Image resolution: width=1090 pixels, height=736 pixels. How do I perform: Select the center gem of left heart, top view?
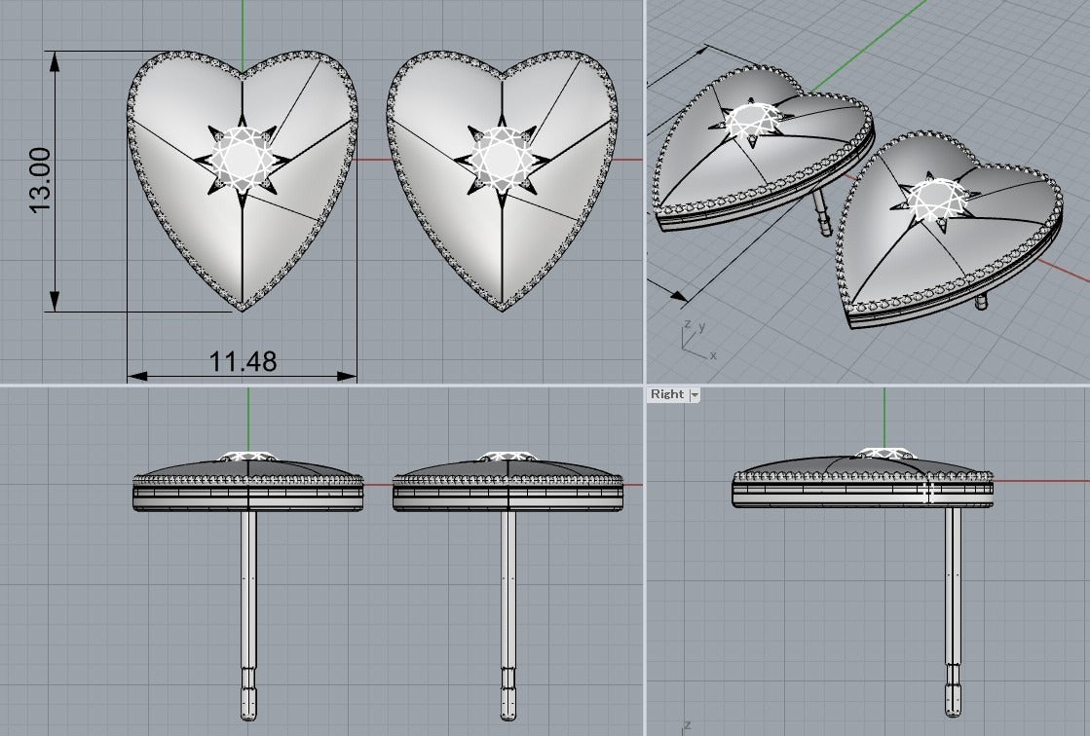pos(243,159)
